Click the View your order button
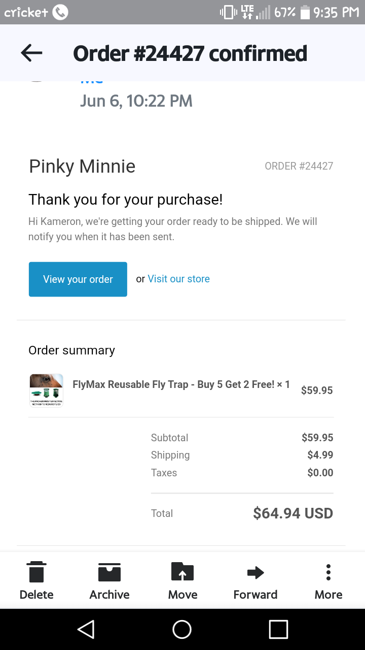Image resolution: width=365 pixels, height=650 pixels. pos(78,279)
